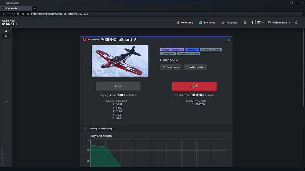
Task: Click the green arrow sidebar icon
Action: [6, 31]
